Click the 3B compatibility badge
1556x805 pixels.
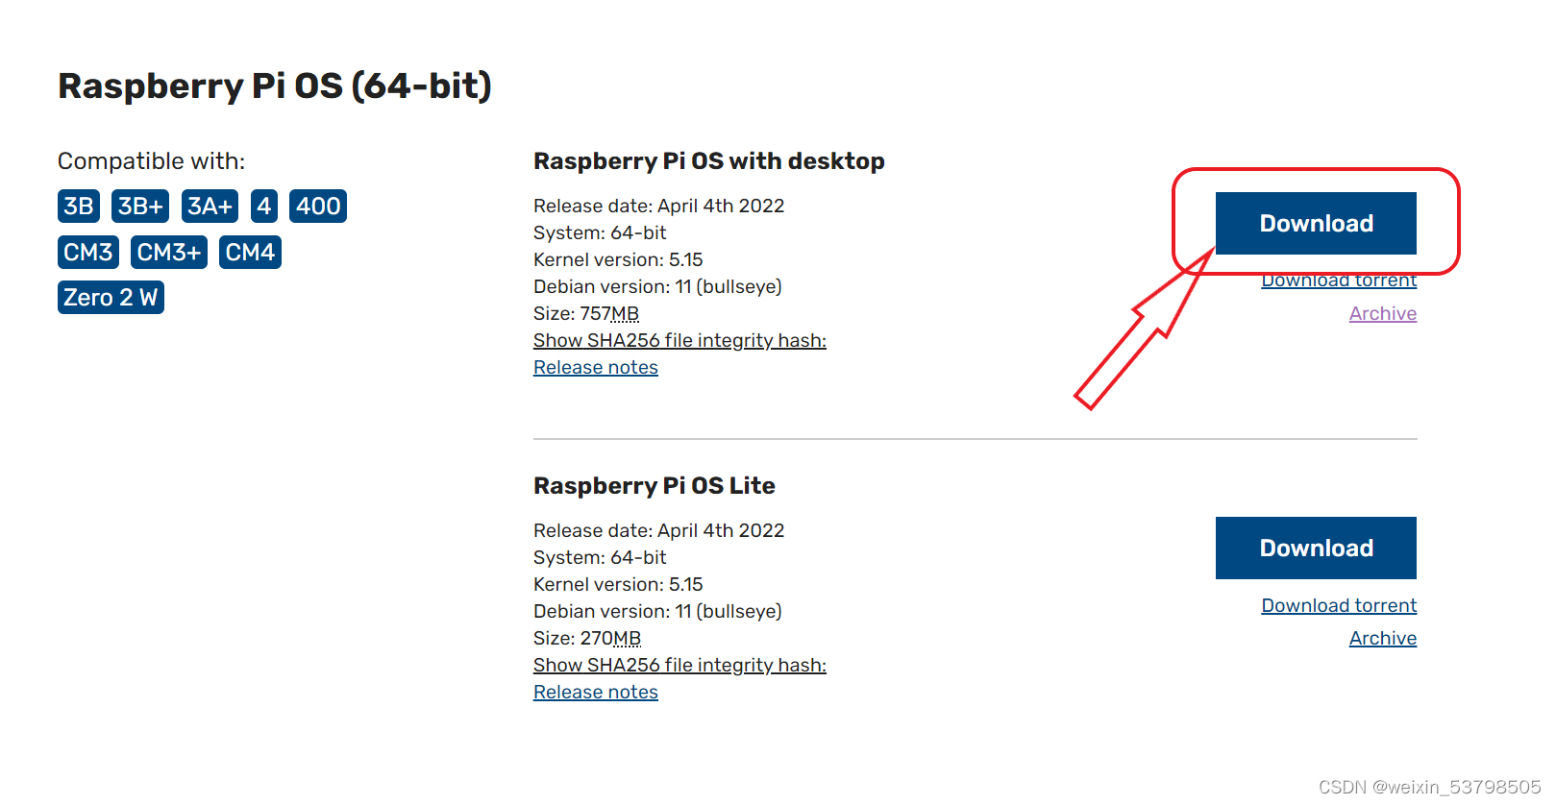click(79, 207)
